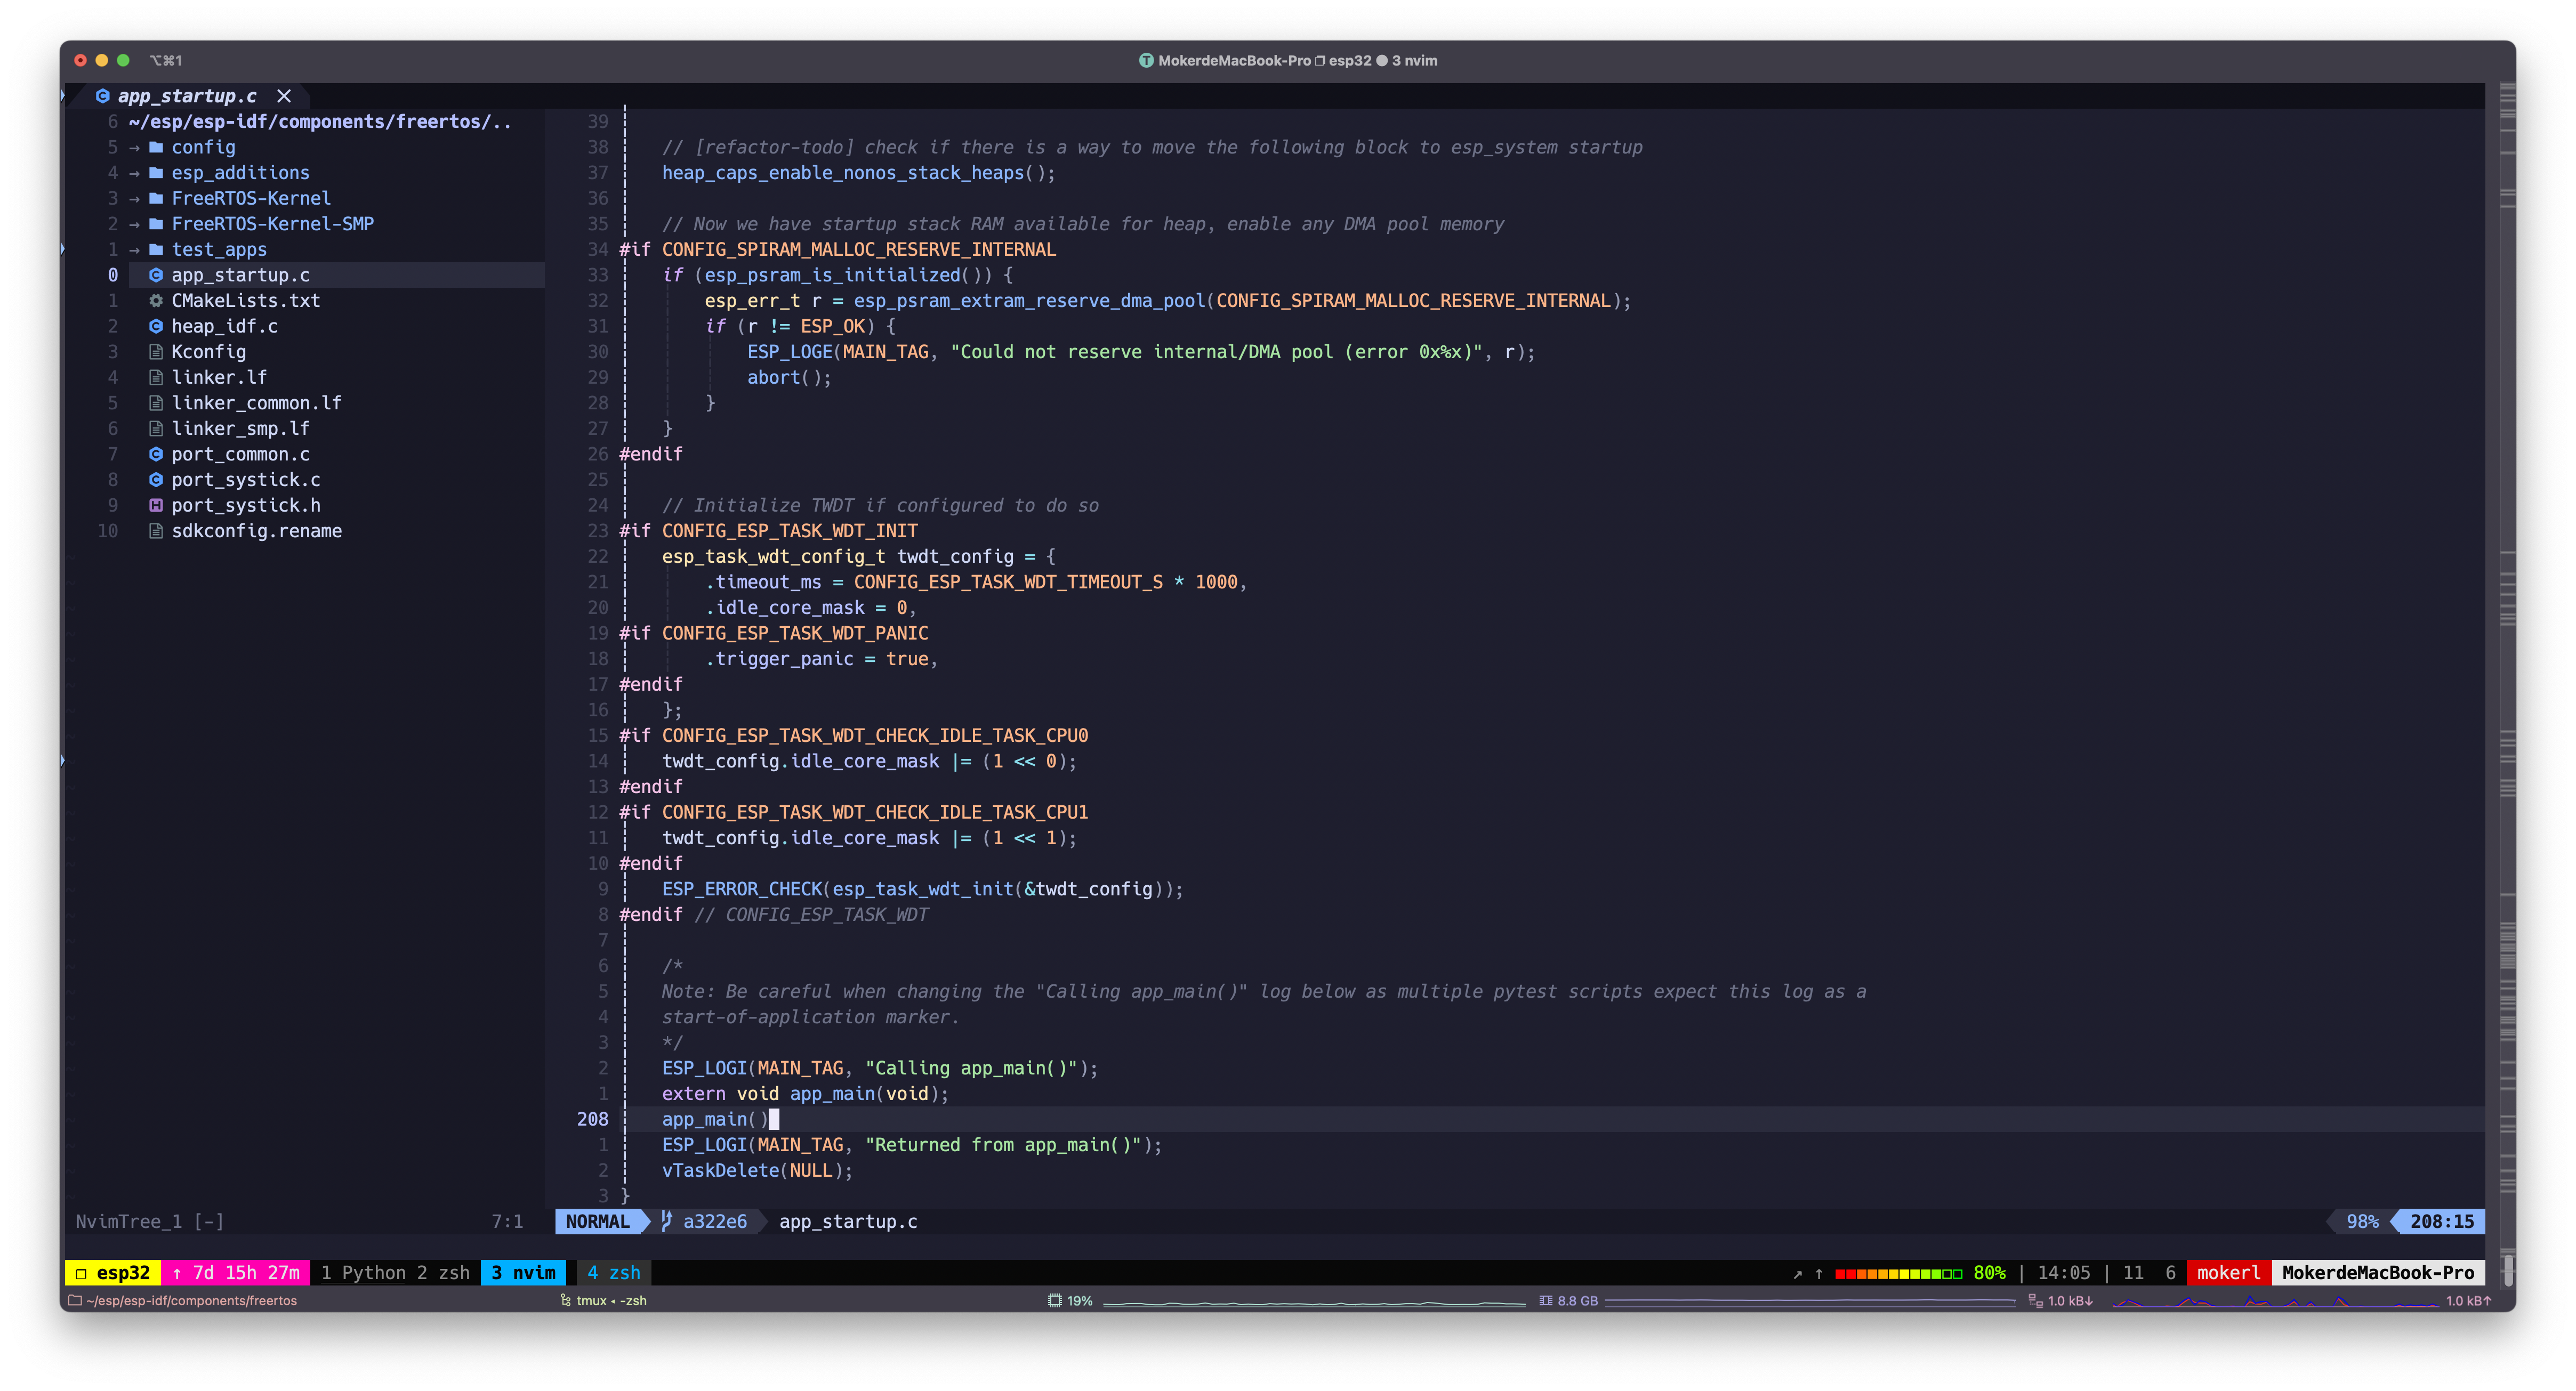Click the document icon beside linker_common.lf
Image resolution: width=2576 pixels, height=1391 pixels.
tap(156, 403)
